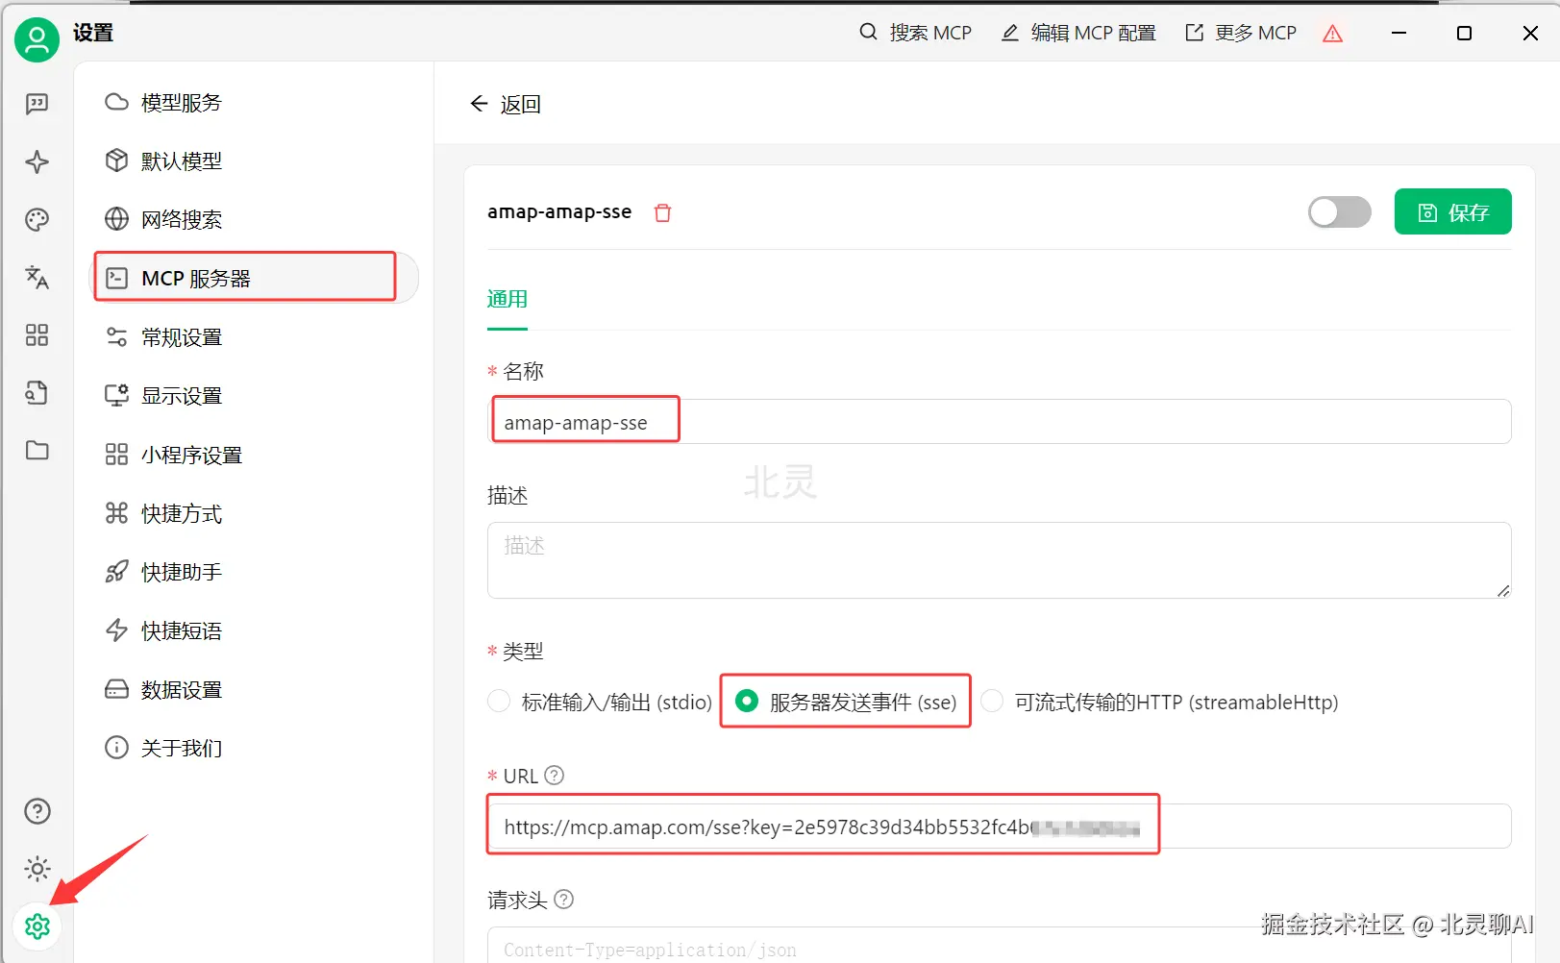Click the 名称 input field
The width and height of the screenshot is (1560, 963).
point(999,422)
